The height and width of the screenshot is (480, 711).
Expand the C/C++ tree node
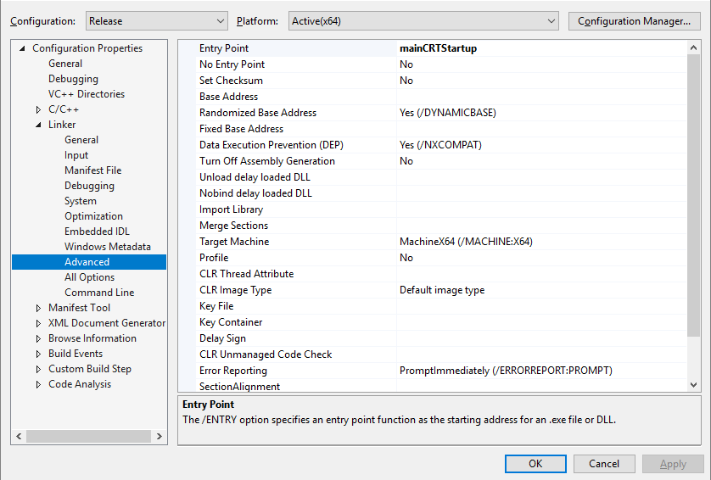[x=38, y=109]
